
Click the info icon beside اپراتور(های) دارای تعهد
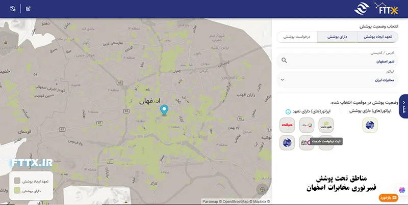[x=288, y=111]
